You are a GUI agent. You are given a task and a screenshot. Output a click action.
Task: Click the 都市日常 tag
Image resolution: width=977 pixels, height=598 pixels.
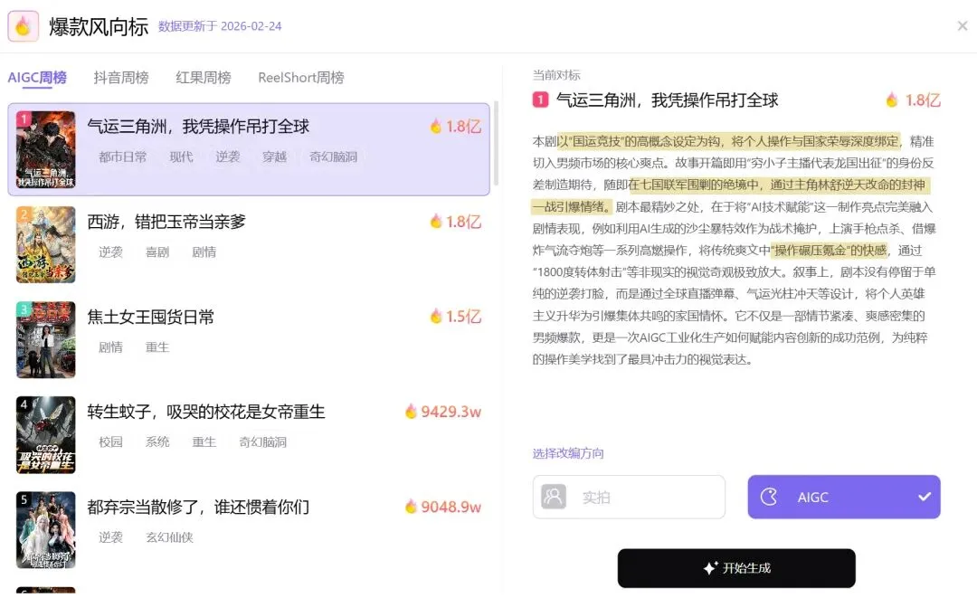click(123, 157)
